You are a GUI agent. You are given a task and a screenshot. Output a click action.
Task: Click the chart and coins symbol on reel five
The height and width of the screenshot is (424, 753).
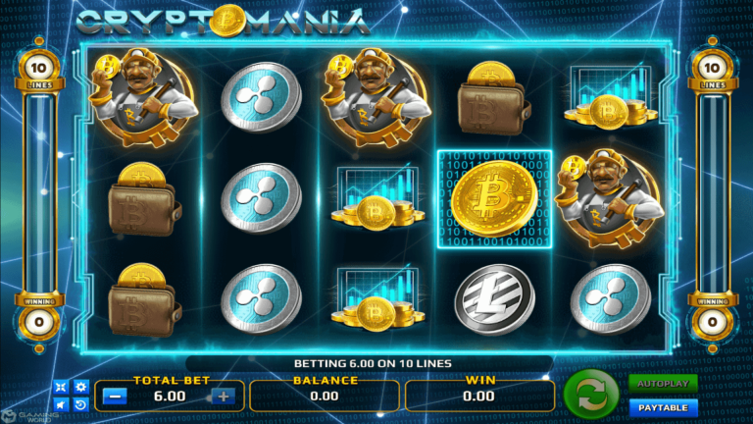pyautogui.click(x=610, y=98)
